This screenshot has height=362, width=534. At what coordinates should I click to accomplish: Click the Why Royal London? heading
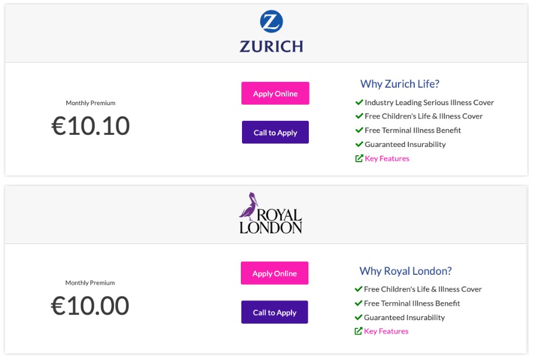[405, 271]
